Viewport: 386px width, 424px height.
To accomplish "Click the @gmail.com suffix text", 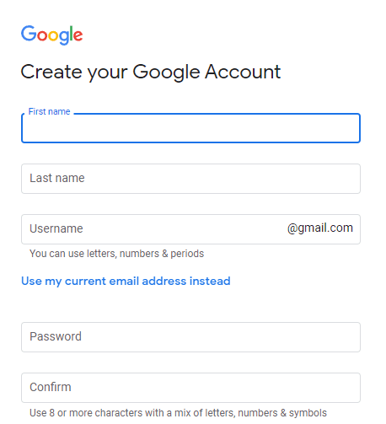I will click(x=320, y=228).
